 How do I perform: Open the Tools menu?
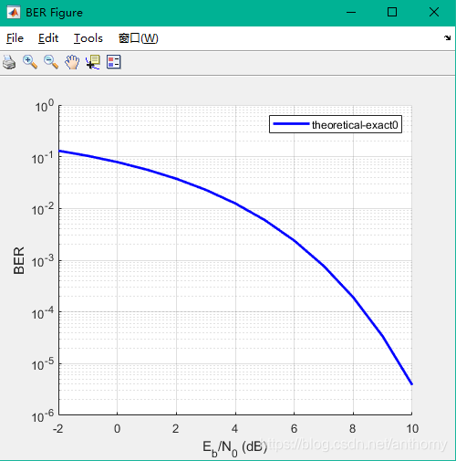point(88,38)
